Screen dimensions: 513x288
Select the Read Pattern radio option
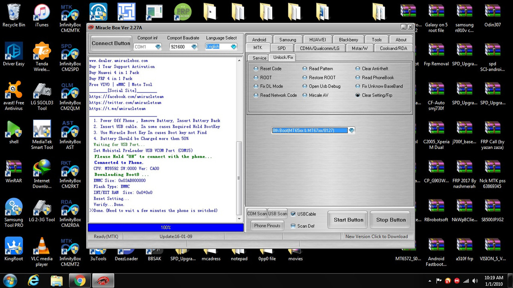click(318, 69)
